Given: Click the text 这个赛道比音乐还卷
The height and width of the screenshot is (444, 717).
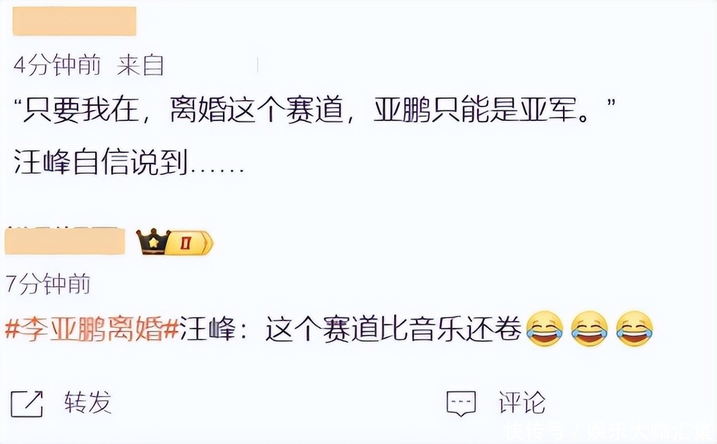Looking at the screenshot, I should click(394, 331).
